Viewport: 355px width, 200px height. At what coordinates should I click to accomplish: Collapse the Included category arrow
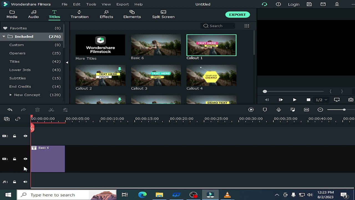point(4,36)
